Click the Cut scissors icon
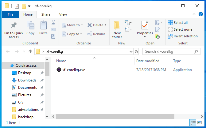This screenshot has height=128, width=206. click(53, 23)
